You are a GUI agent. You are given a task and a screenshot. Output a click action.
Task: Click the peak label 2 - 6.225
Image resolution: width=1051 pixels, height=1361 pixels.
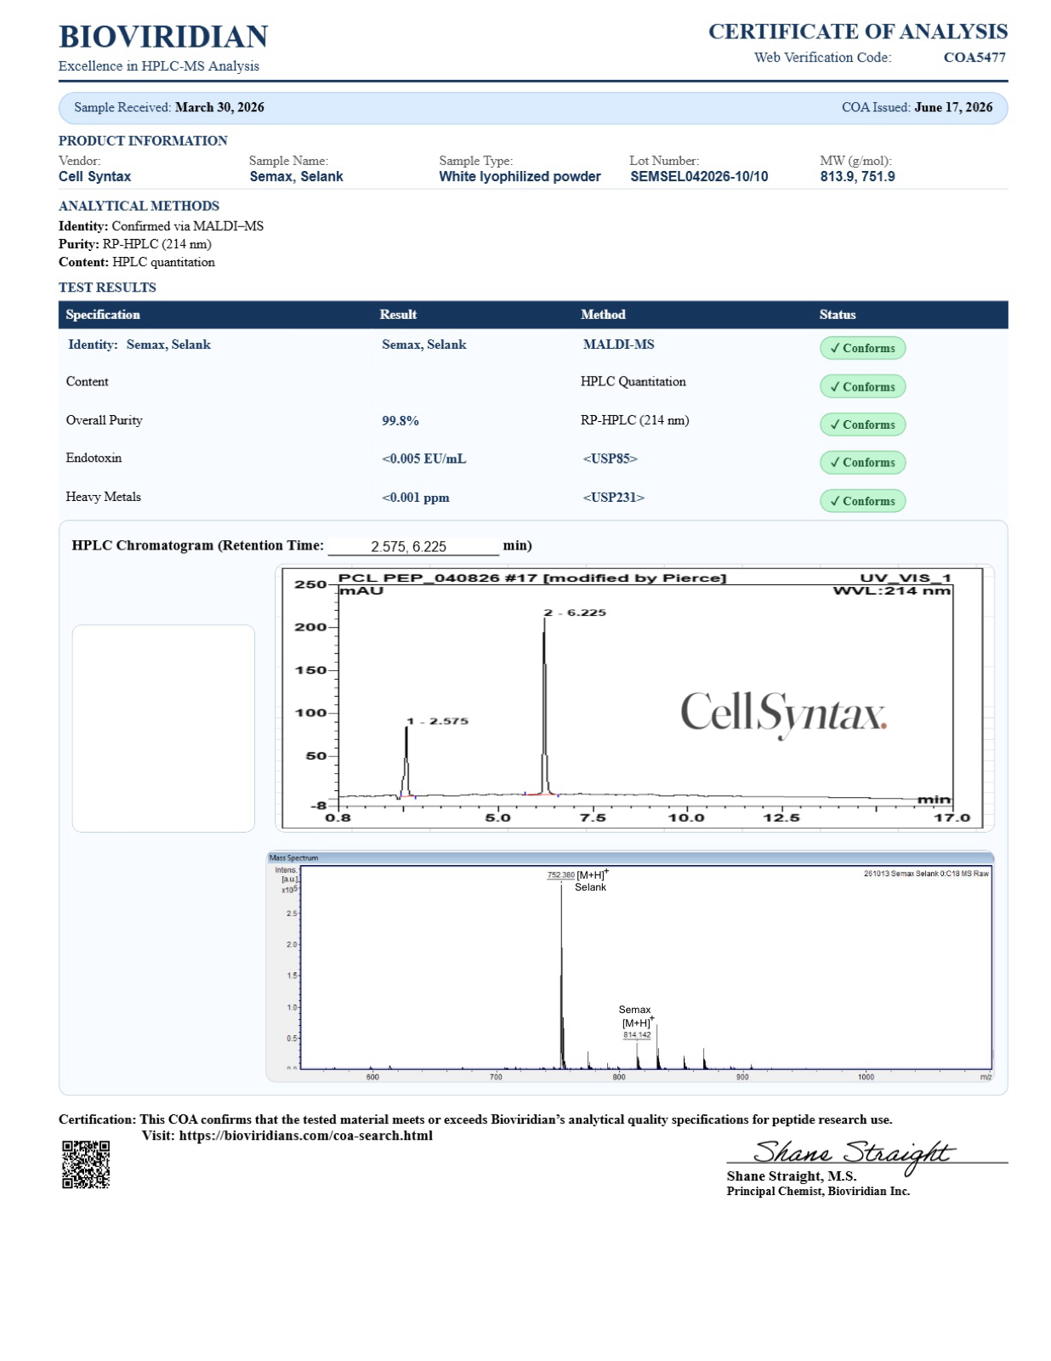point(575,612)
